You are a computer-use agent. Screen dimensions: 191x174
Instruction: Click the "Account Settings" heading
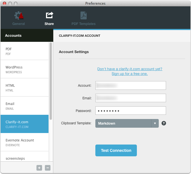click(74, 52)
